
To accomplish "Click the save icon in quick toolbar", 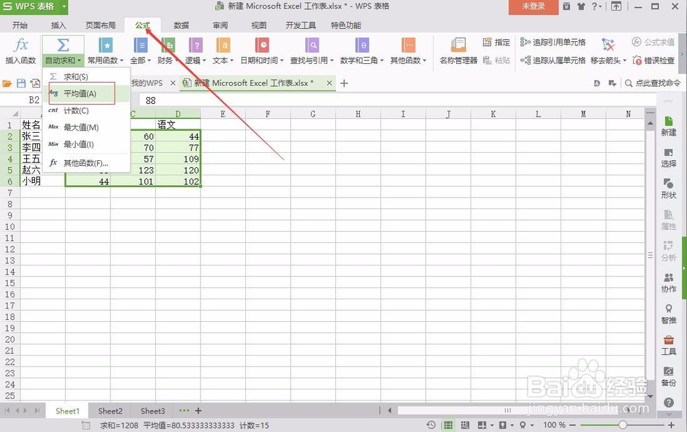I will (x=21, y=83).
